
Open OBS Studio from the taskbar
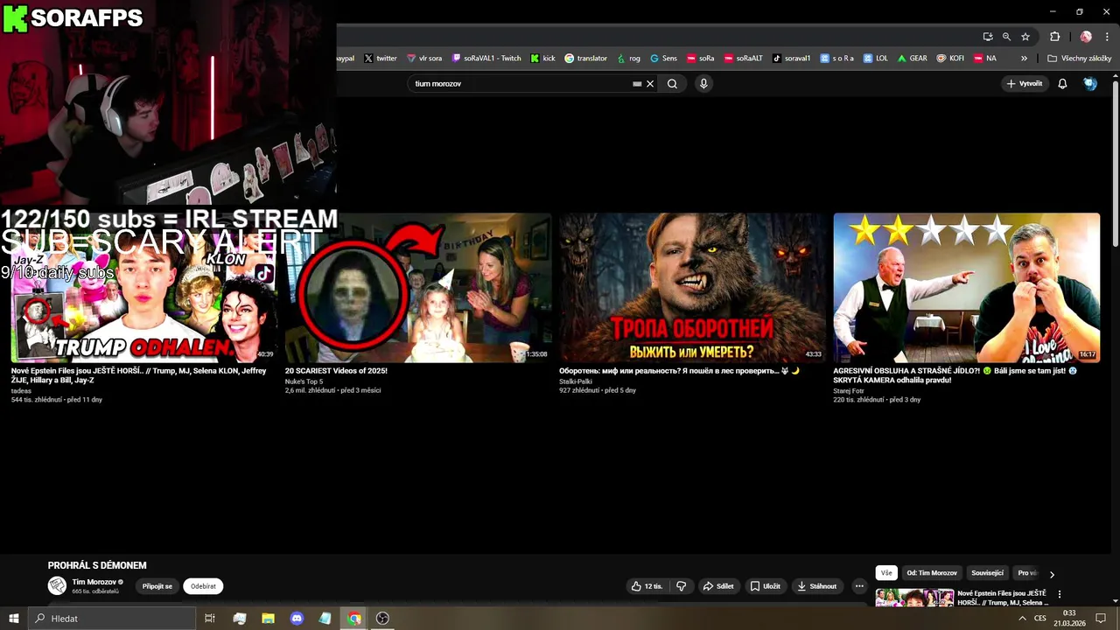click(382, 619)
